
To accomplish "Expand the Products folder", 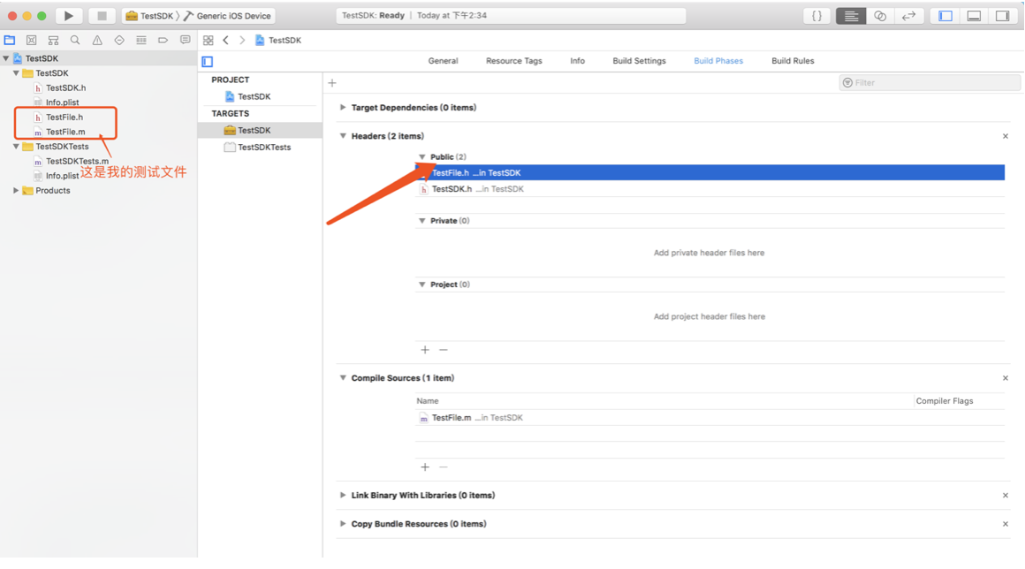I will [16, 191].
